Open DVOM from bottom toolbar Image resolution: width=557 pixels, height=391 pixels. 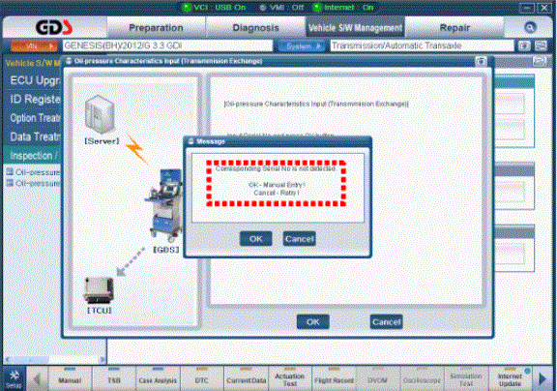(377, 379)
